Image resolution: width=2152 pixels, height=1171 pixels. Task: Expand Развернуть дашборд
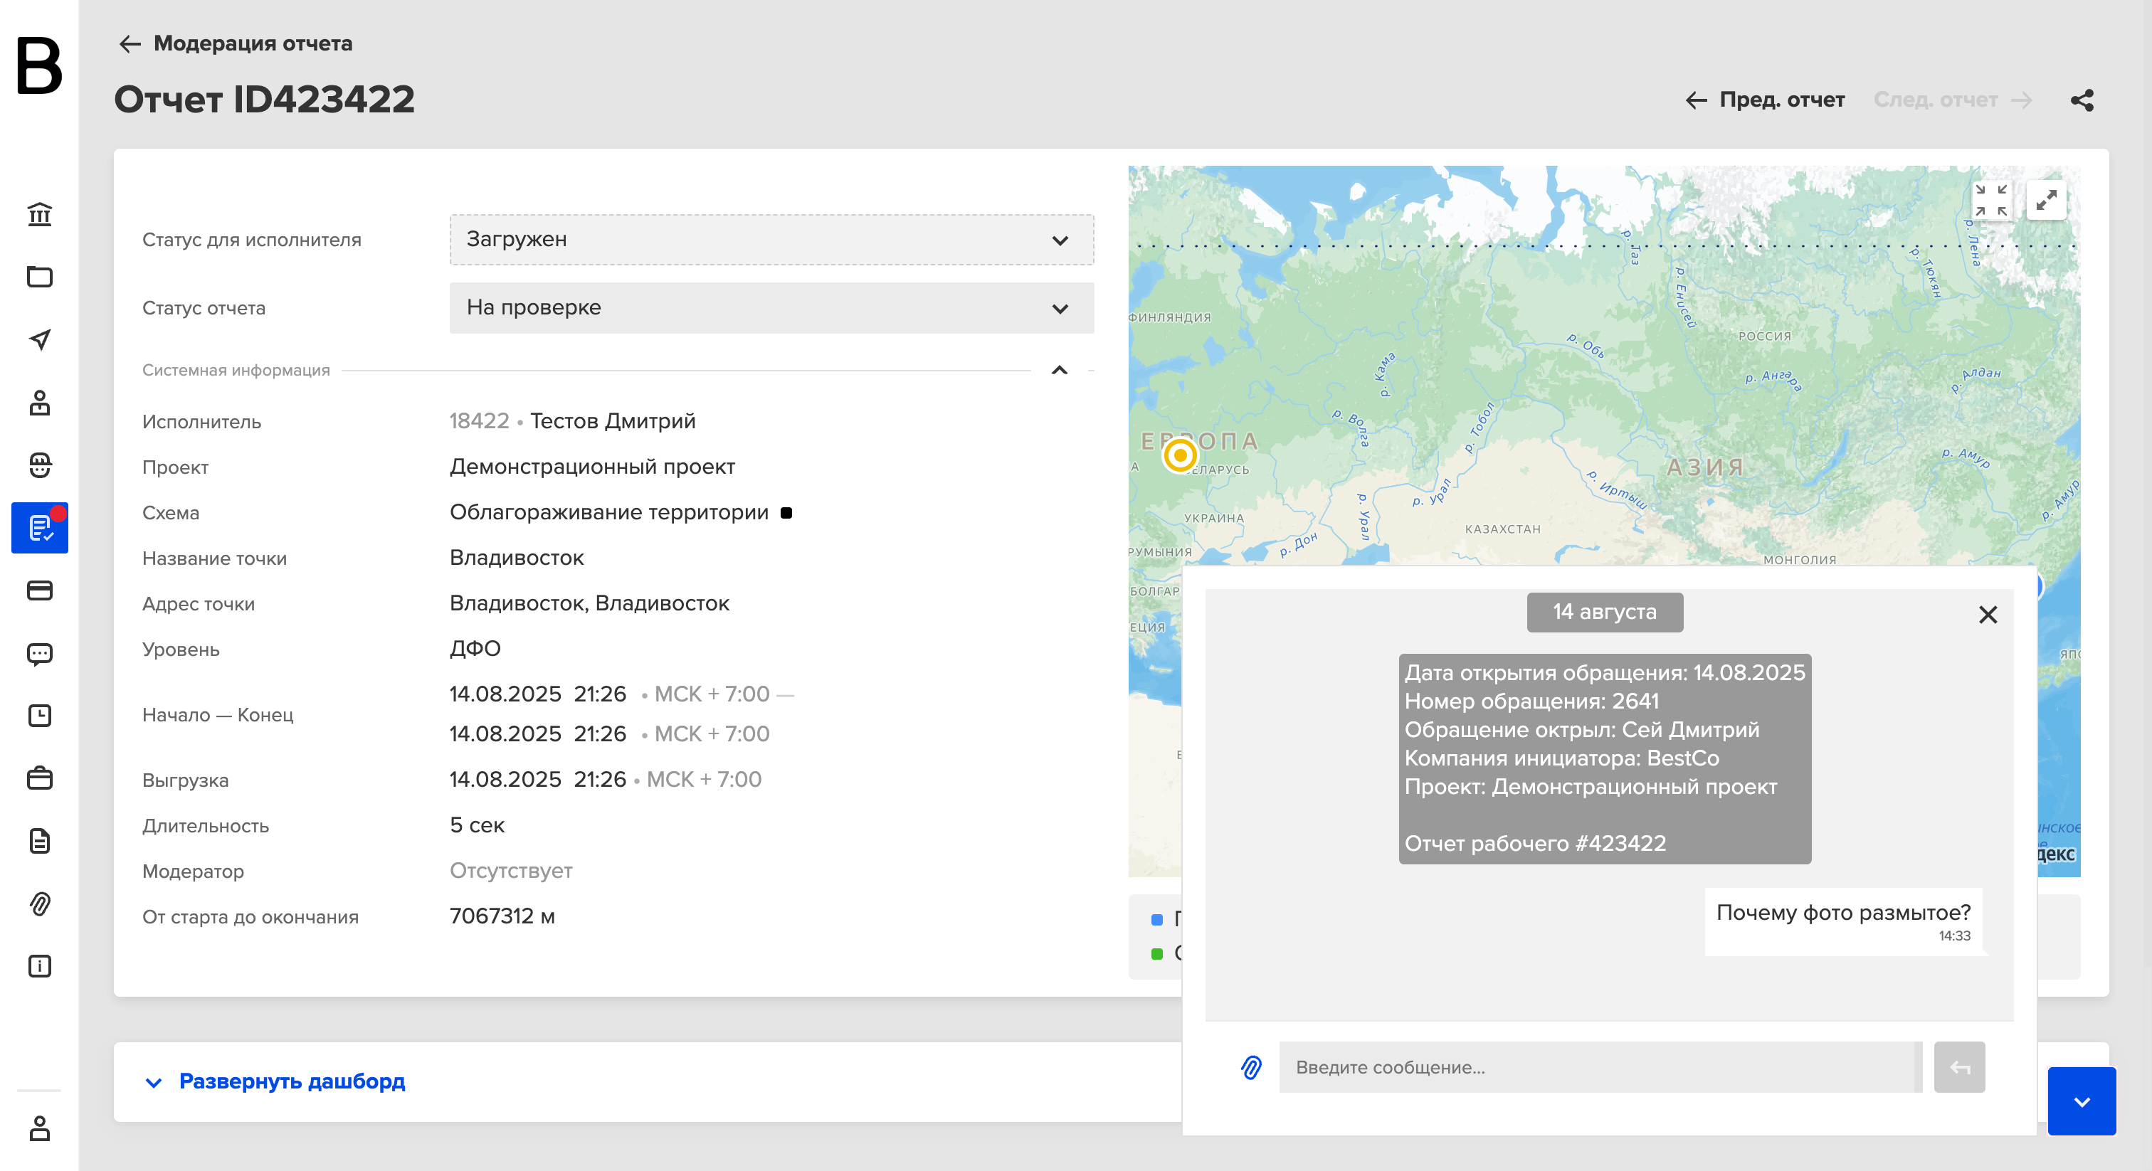[x=275, y=1081]
